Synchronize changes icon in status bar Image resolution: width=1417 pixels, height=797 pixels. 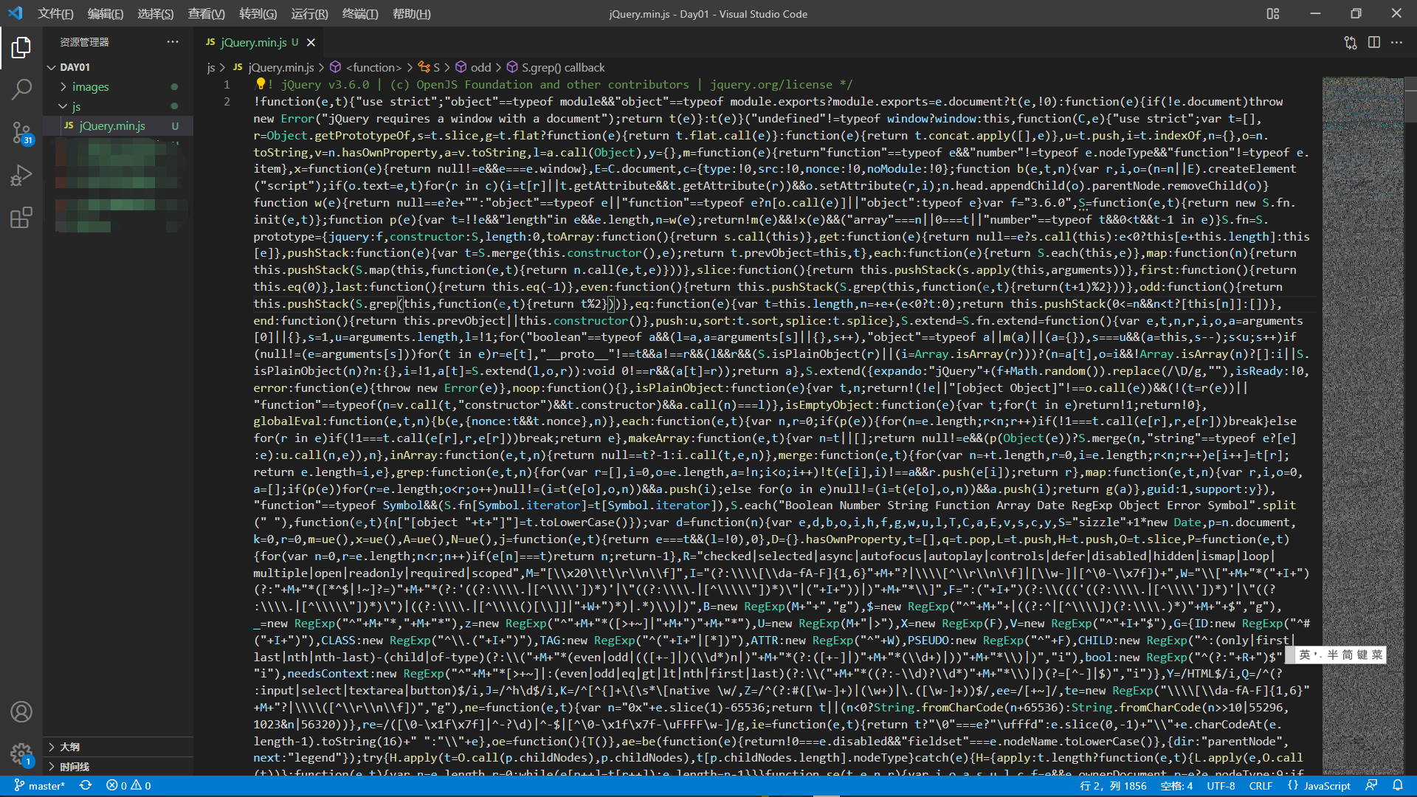(x=86, y=786)
